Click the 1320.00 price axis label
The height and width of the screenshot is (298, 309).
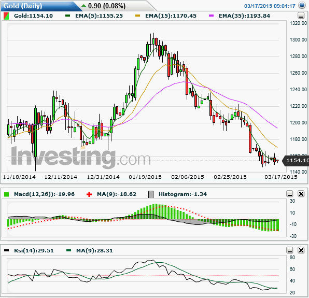[x=298, y=23]
